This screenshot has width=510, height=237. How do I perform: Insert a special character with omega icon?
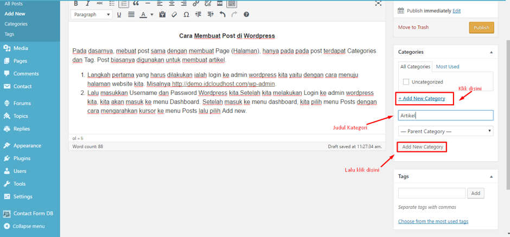[x=187, y=15]
